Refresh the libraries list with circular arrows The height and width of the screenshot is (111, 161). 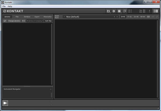[x=5, y=21]
